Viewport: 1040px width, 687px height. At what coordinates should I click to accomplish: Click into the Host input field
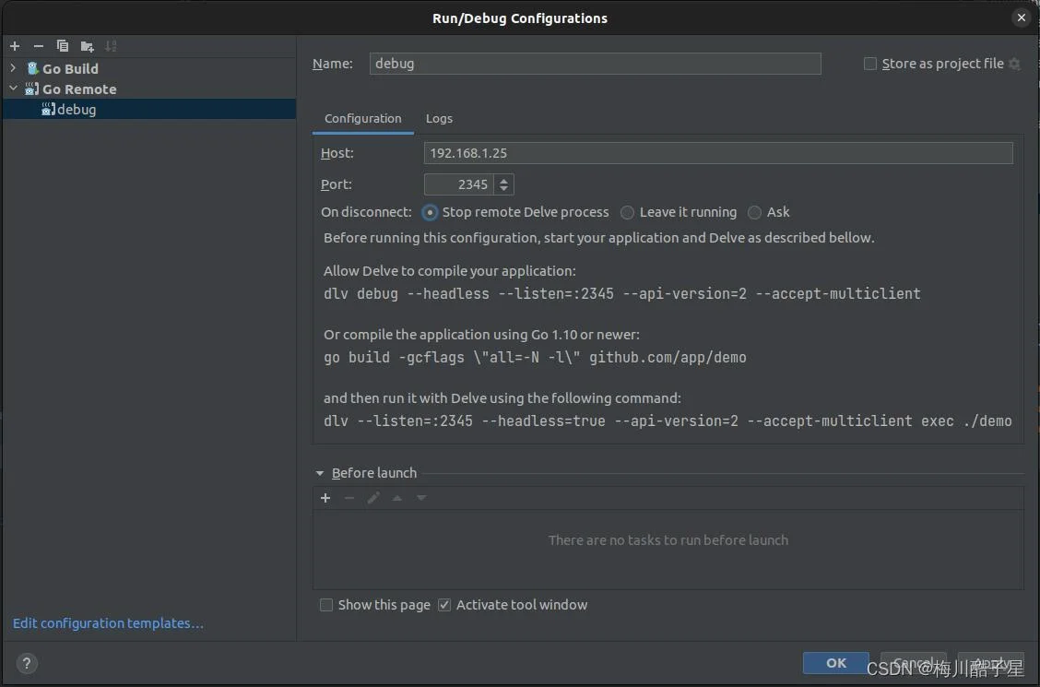pos(717,153)
